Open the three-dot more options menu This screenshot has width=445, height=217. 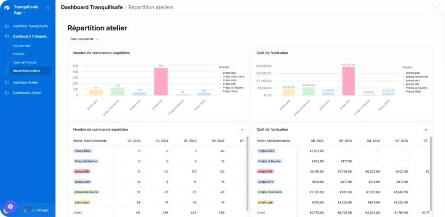pos(435,8)
